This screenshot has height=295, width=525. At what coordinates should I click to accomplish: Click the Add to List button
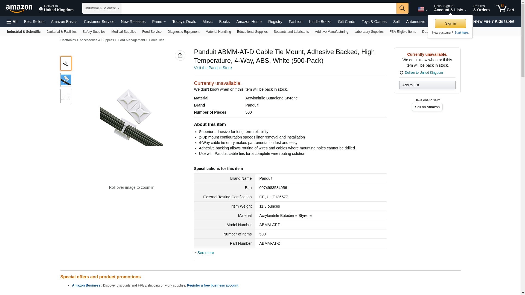pos(427,85)
